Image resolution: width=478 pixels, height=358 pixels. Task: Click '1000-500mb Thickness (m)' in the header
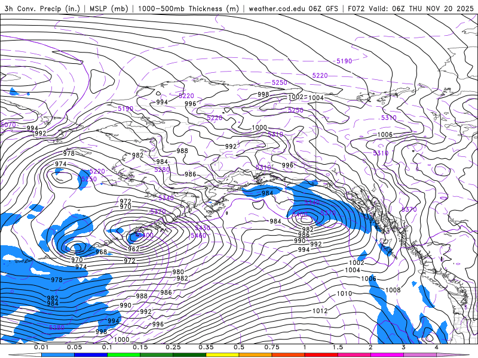click(188, 8)
